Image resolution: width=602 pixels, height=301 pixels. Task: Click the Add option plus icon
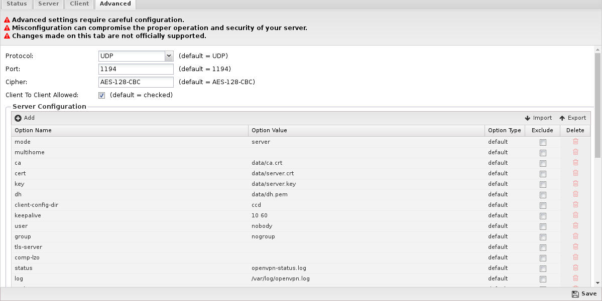pyautogui.click(x=18, y=118)
